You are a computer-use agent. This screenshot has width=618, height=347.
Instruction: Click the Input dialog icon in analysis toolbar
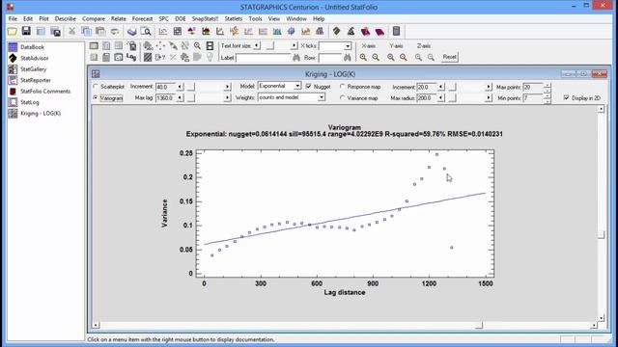(x=94, y=46)
